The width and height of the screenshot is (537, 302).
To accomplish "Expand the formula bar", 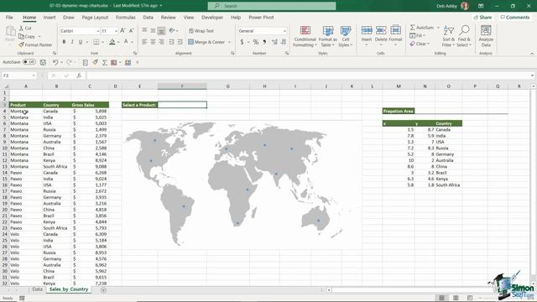I will (532, 75).
